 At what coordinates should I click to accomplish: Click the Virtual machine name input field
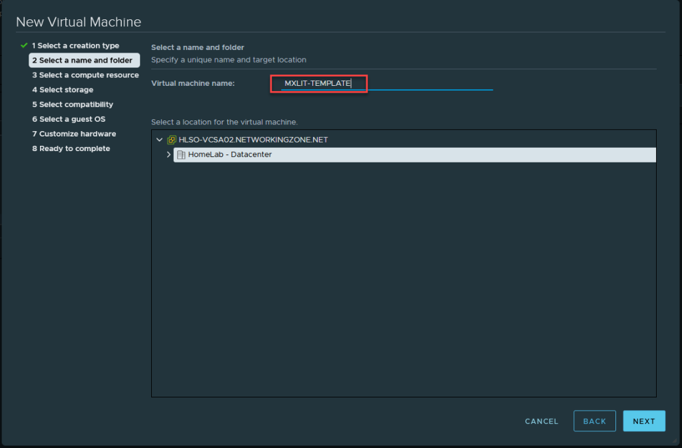[x=386, y=83]
